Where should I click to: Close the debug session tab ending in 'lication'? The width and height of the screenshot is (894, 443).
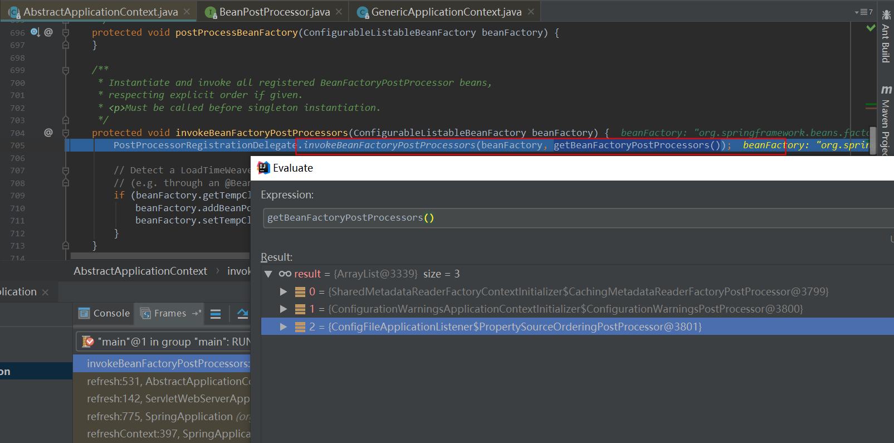coord(45,292)
